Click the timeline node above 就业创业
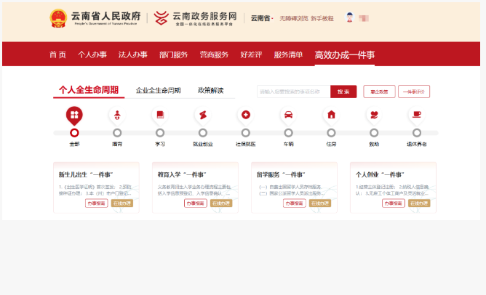 (x=203, y=133)
